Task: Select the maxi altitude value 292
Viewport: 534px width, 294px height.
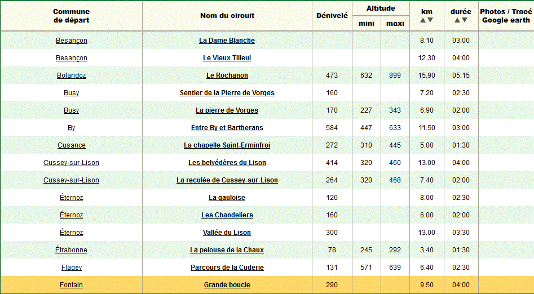Action: [395, 250]
